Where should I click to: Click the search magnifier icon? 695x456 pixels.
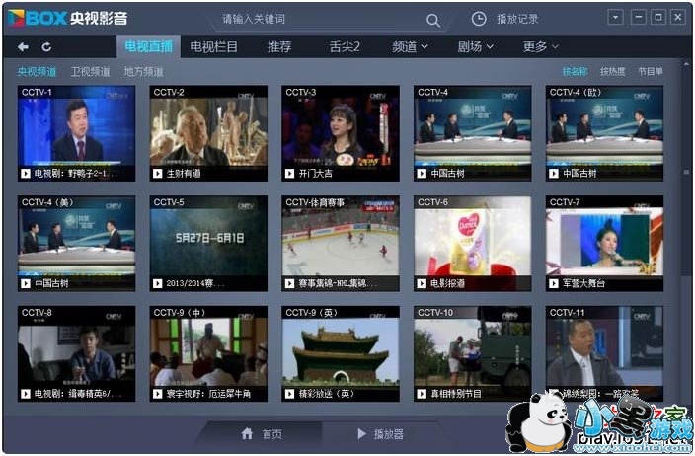(433, 20)
